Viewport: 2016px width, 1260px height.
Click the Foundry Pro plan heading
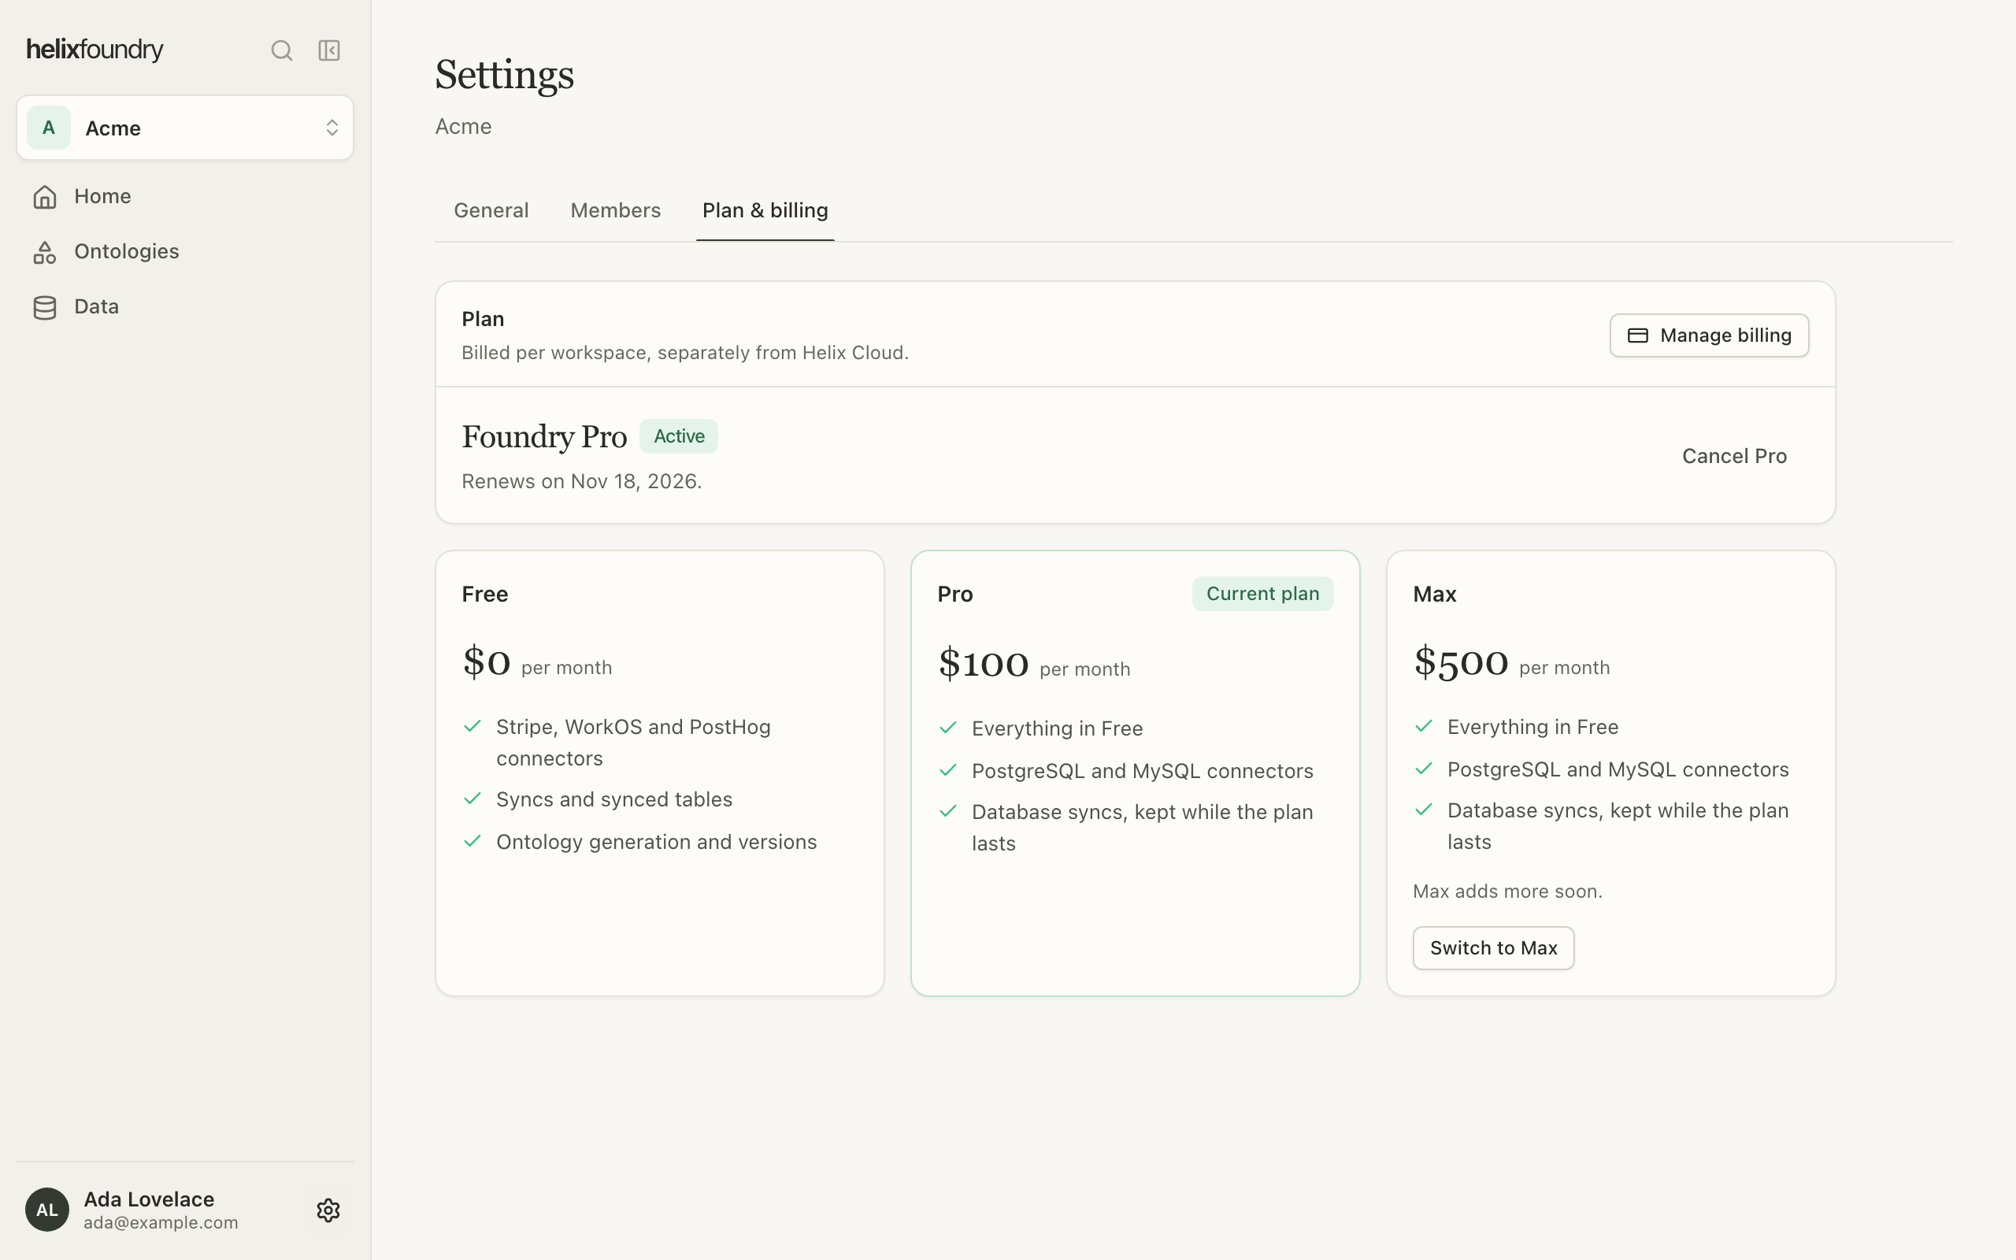(x=544, y=436)
